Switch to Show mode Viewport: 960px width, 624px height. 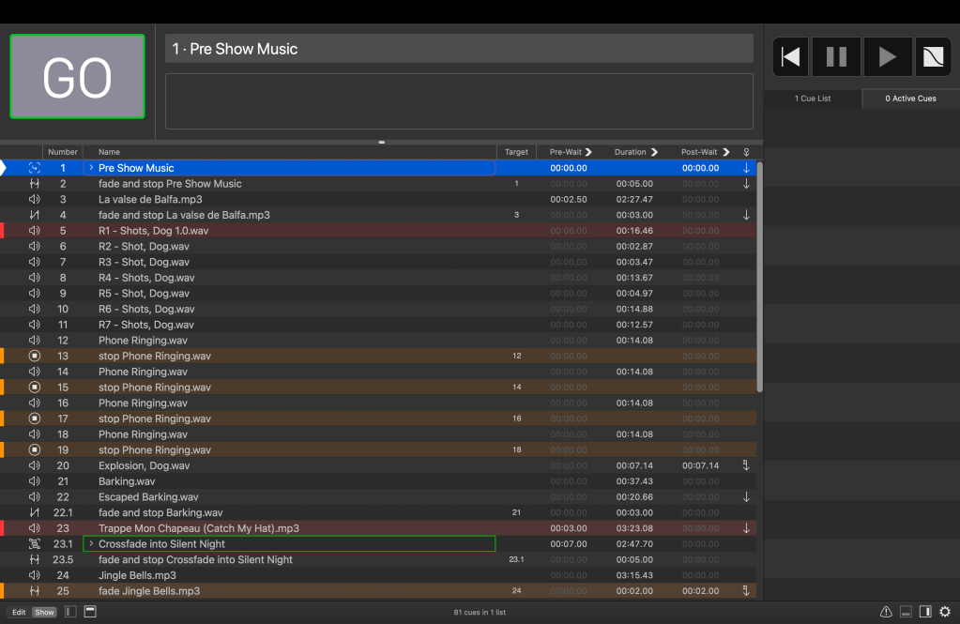coord(44,613)
